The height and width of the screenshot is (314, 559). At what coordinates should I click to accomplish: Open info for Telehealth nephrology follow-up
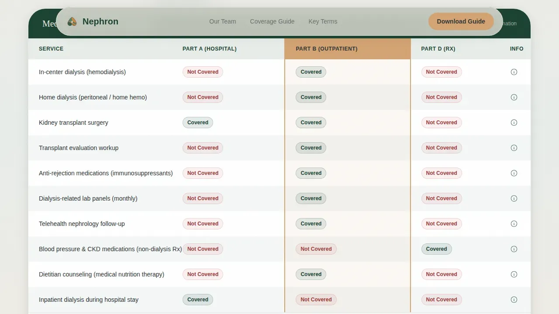point(514,224)
